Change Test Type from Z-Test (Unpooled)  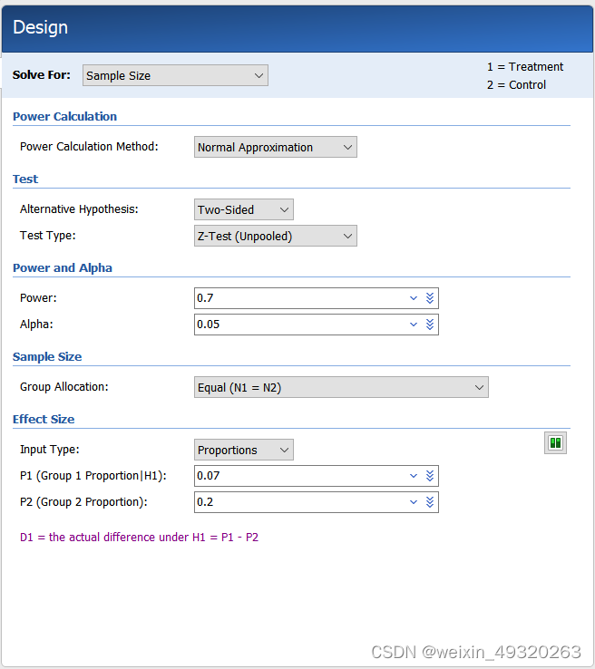tap(275, 236)
